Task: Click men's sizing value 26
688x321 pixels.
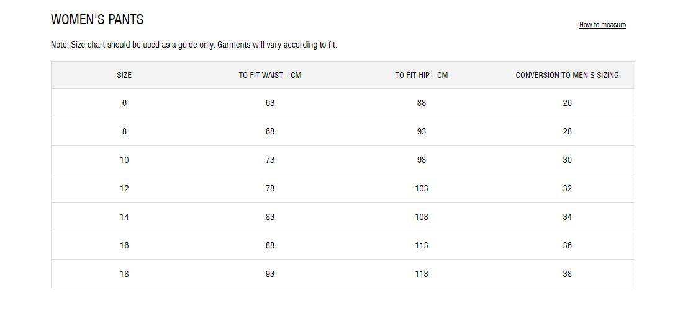Action: click(x=567, y=103)
